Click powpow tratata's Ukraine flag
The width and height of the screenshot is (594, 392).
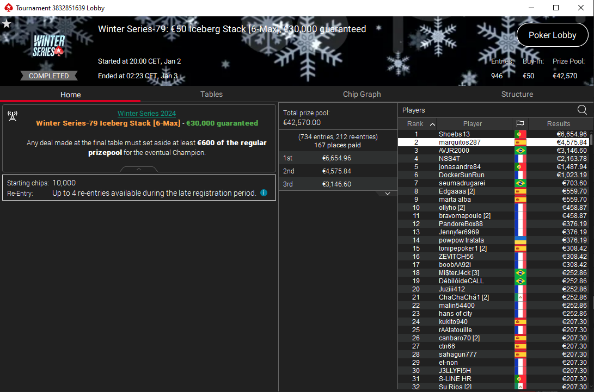point(520,240)
